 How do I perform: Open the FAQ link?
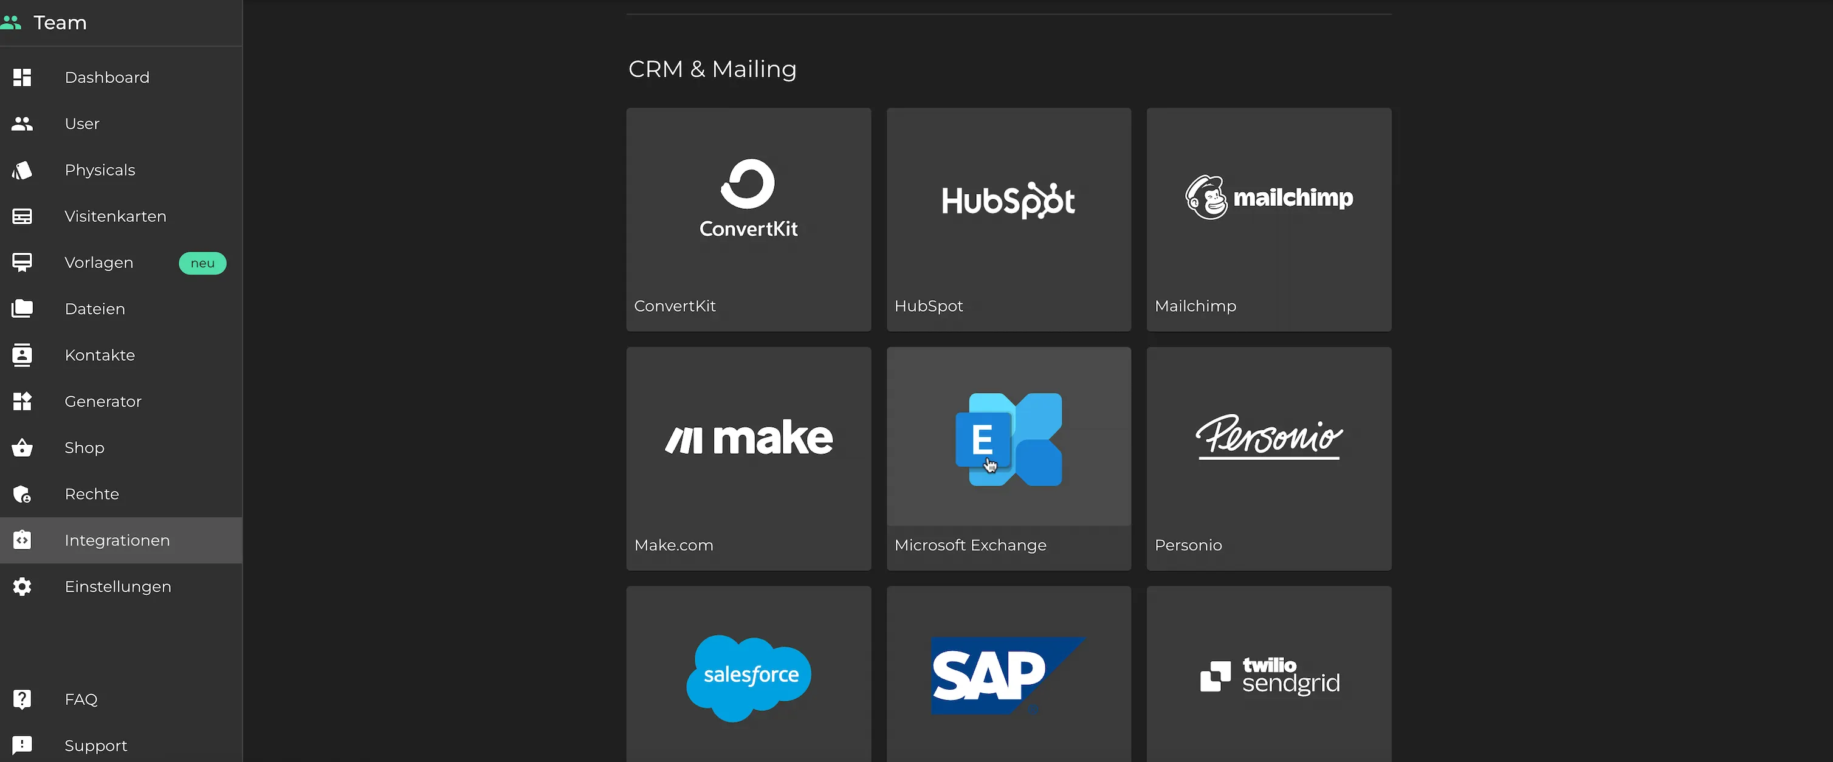coord(121,699)
